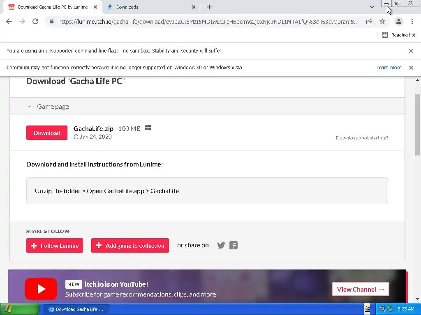Click the page scrollbar thumb
The image size is (421, 315).
point(417,125)
